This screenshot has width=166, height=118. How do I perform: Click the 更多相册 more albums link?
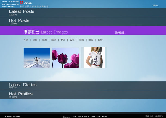click(x=120, y=32)
